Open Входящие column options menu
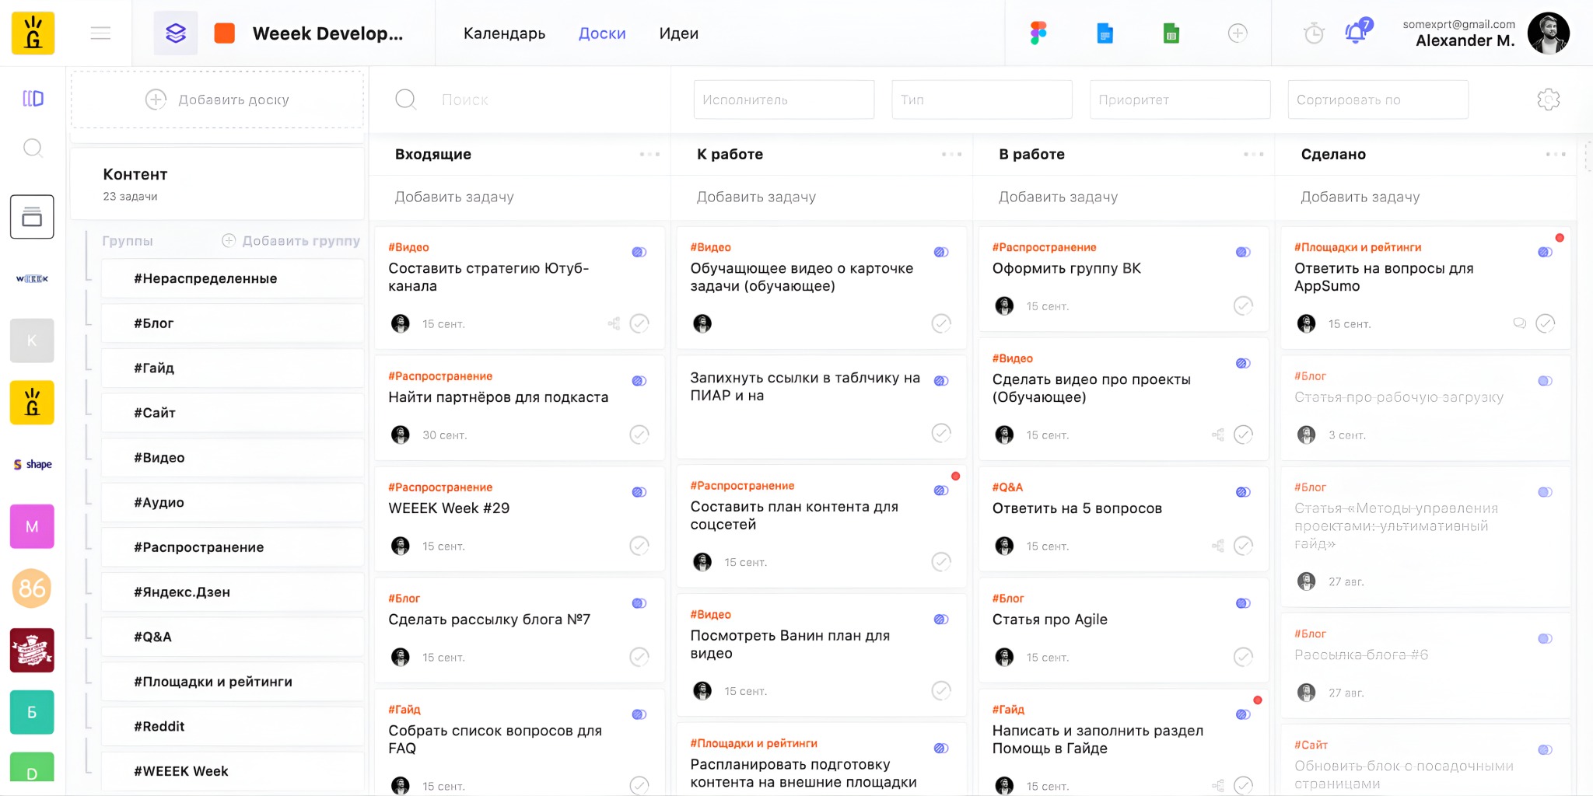 (x=649, y=154)
